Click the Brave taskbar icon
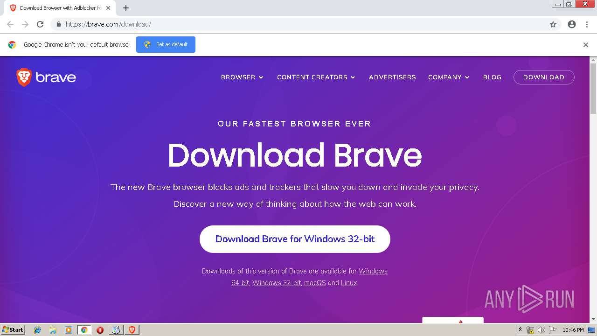The height and width of the screenshot is (336, 597). coord(132,330)
